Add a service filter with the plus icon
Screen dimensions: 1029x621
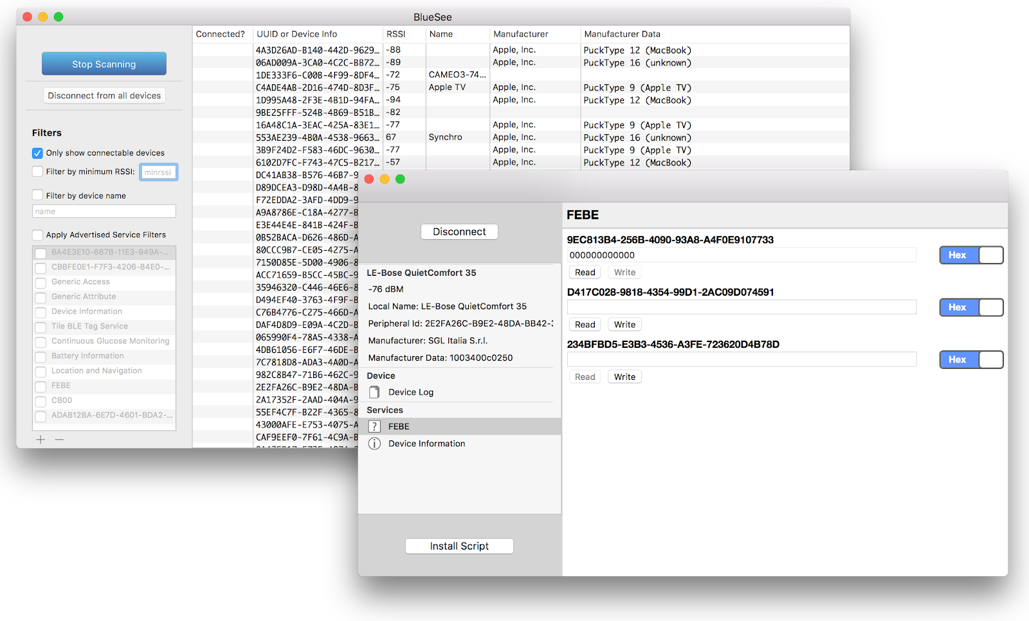[41, 440]
